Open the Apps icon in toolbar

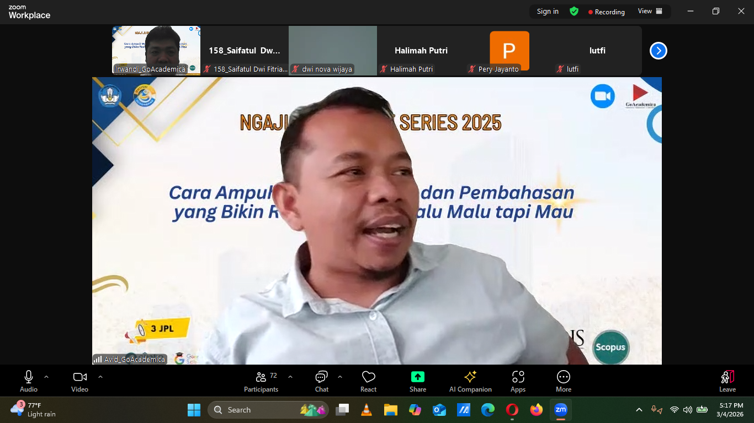(518, 377)
